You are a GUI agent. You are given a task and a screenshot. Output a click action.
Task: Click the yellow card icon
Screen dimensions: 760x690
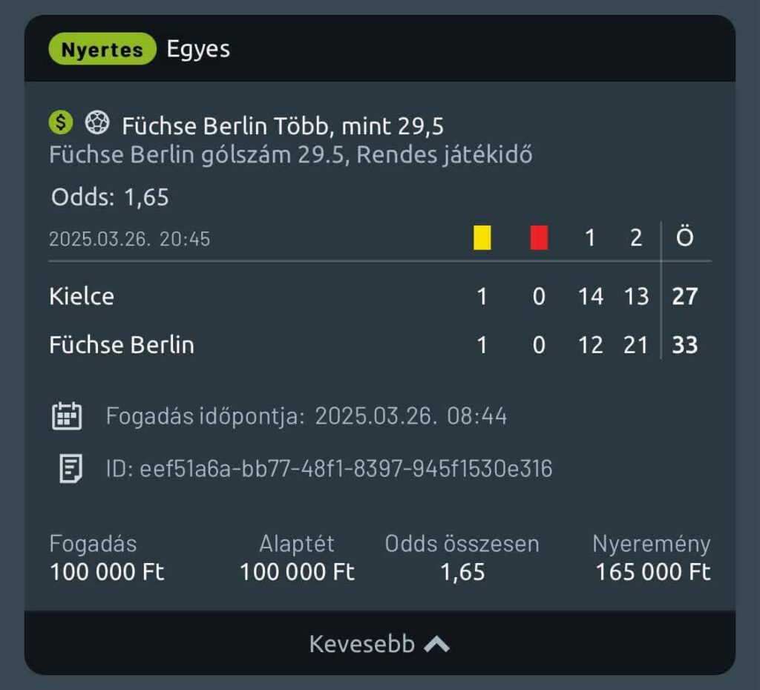coord(482,237)
